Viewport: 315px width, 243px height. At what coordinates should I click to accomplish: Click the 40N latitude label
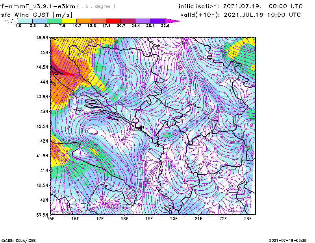(x=44, y=200)
